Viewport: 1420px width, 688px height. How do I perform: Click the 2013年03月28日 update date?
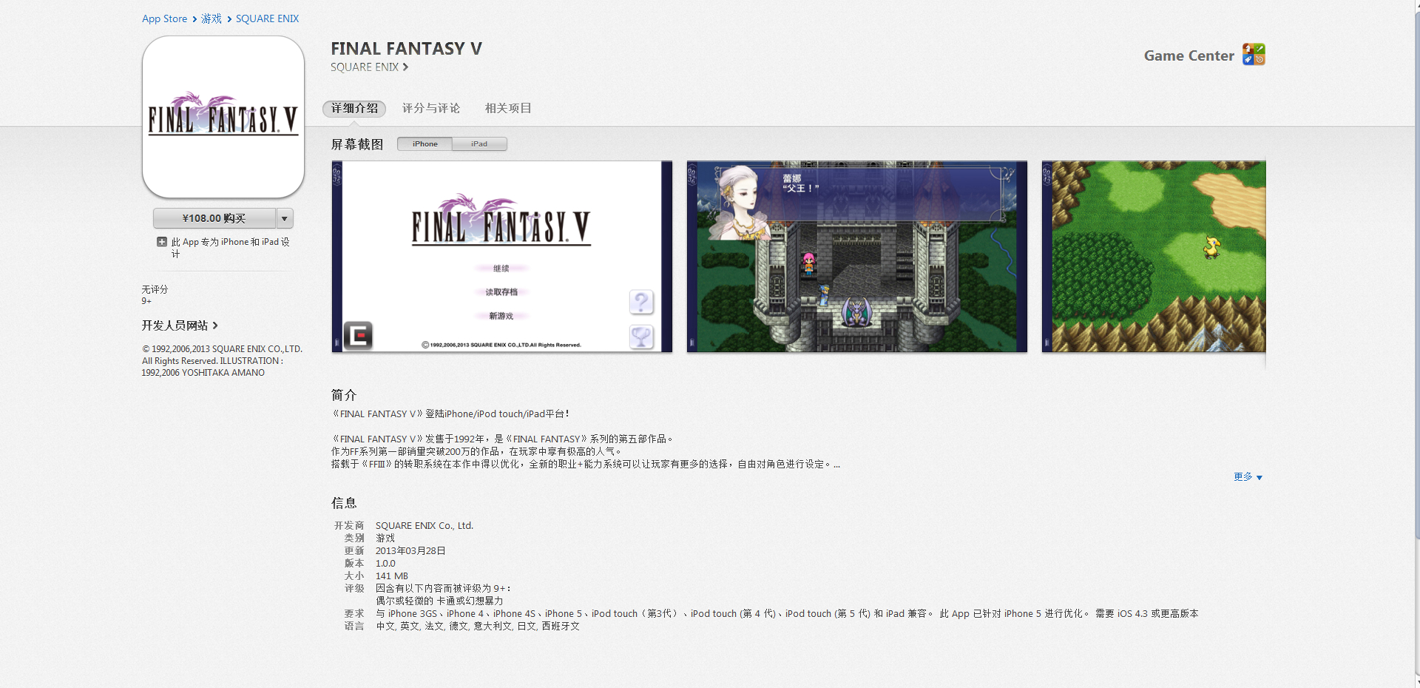pyautogui.click(x=410, y=551)
